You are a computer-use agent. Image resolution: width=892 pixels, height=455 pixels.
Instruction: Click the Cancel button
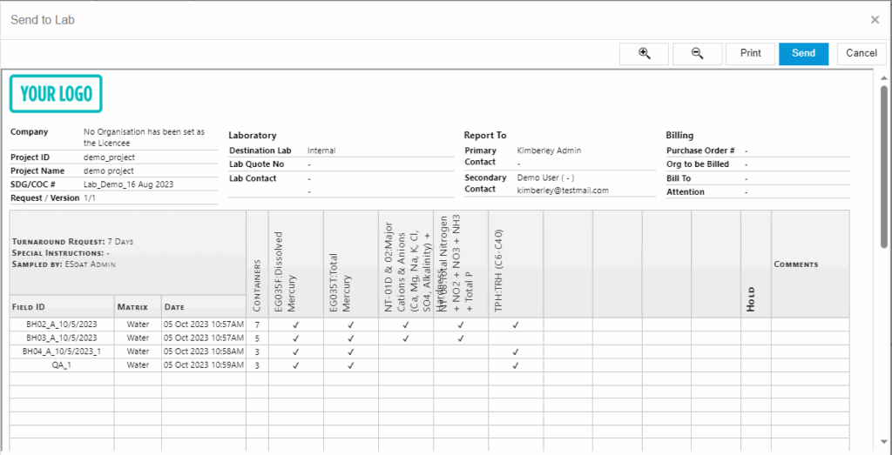pyautogui.click(x=862, y=54)
